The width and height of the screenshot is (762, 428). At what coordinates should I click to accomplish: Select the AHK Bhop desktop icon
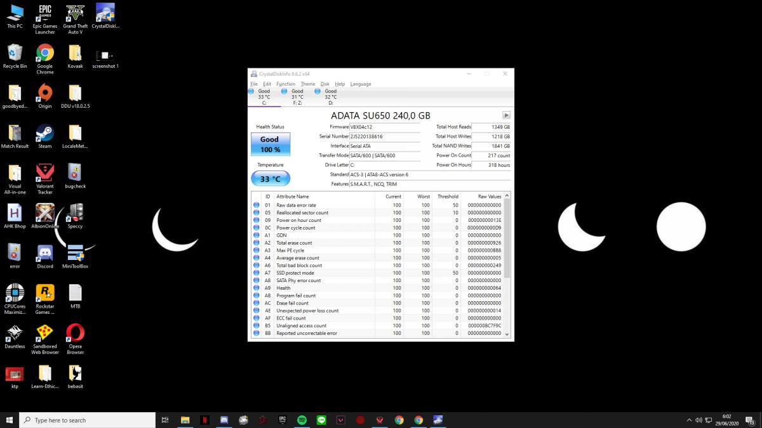click(15, 216)
